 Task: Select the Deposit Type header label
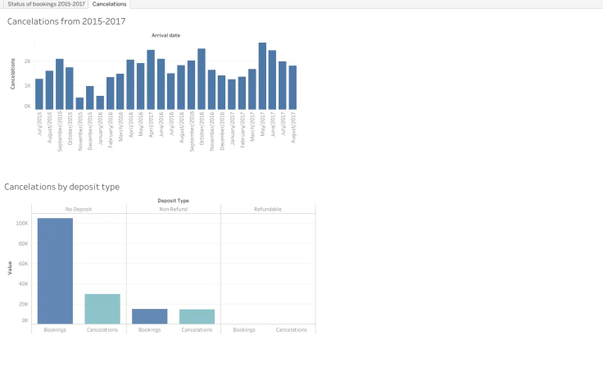pyautogui.click(x=173, y=201)
